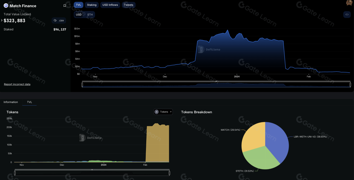Click the user avatar in the top corner
Viewport: 354px width, 180px height.
(x=349, y=2)
